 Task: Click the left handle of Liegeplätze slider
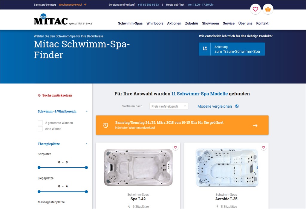pyautogui.click(x=39, y=192)
